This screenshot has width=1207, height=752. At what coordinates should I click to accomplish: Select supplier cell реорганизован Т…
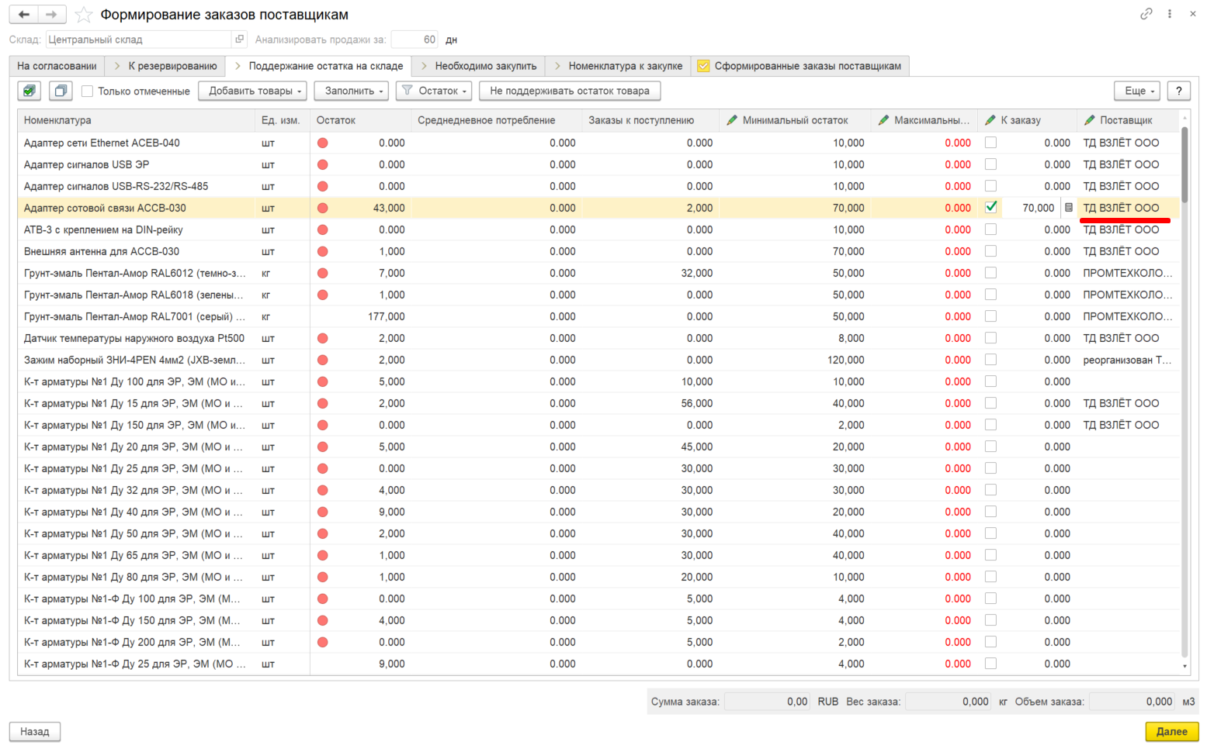pyautogui.click(x=1128, y=360)
